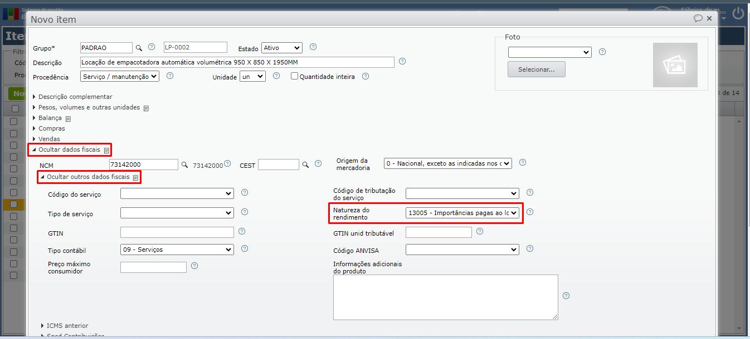Viewport: 750px width, 339px height.
Task: Click the Grupo input field with PADRAO
Action: click(x=106, y=48)
